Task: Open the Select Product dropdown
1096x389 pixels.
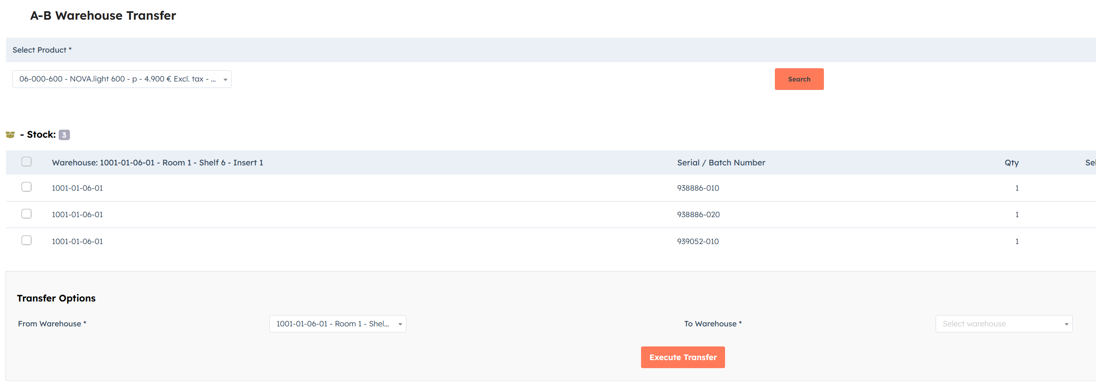Action: pyautogui.click(x=122, y=79)
